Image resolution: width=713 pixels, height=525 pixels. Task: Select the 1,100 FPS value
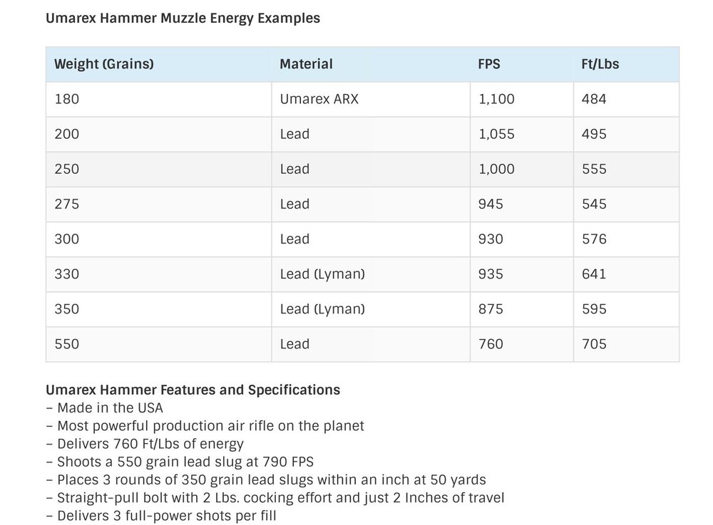coord(496,99)
